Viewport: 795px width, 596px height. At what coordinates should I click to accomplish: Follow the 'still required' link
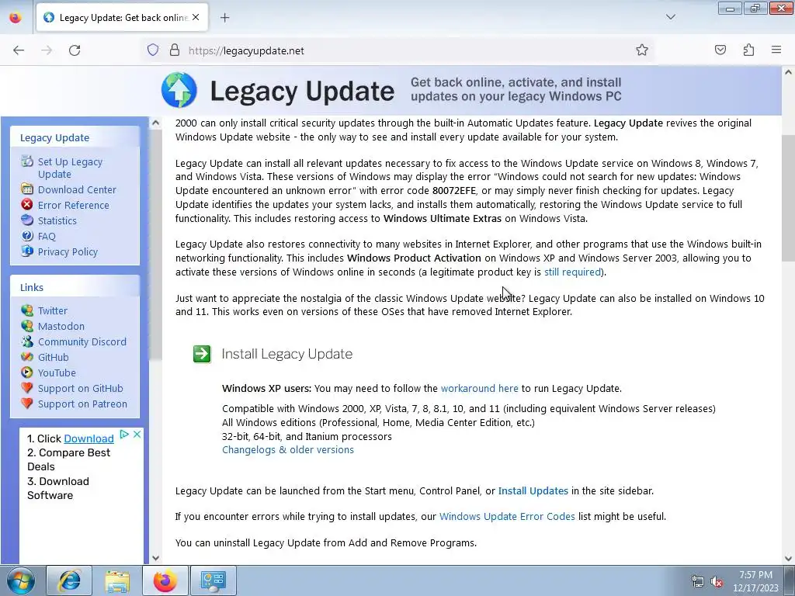[x=572, y=272]
